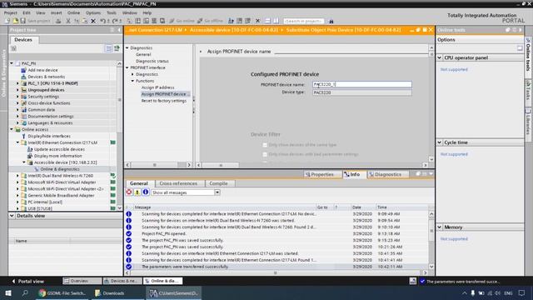Open the Online menu
533x300 pixels.
tap(73, 12)
